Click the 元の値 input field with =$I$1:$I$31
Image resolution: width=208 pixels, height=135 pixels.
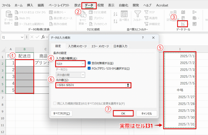tap(91, 85)
